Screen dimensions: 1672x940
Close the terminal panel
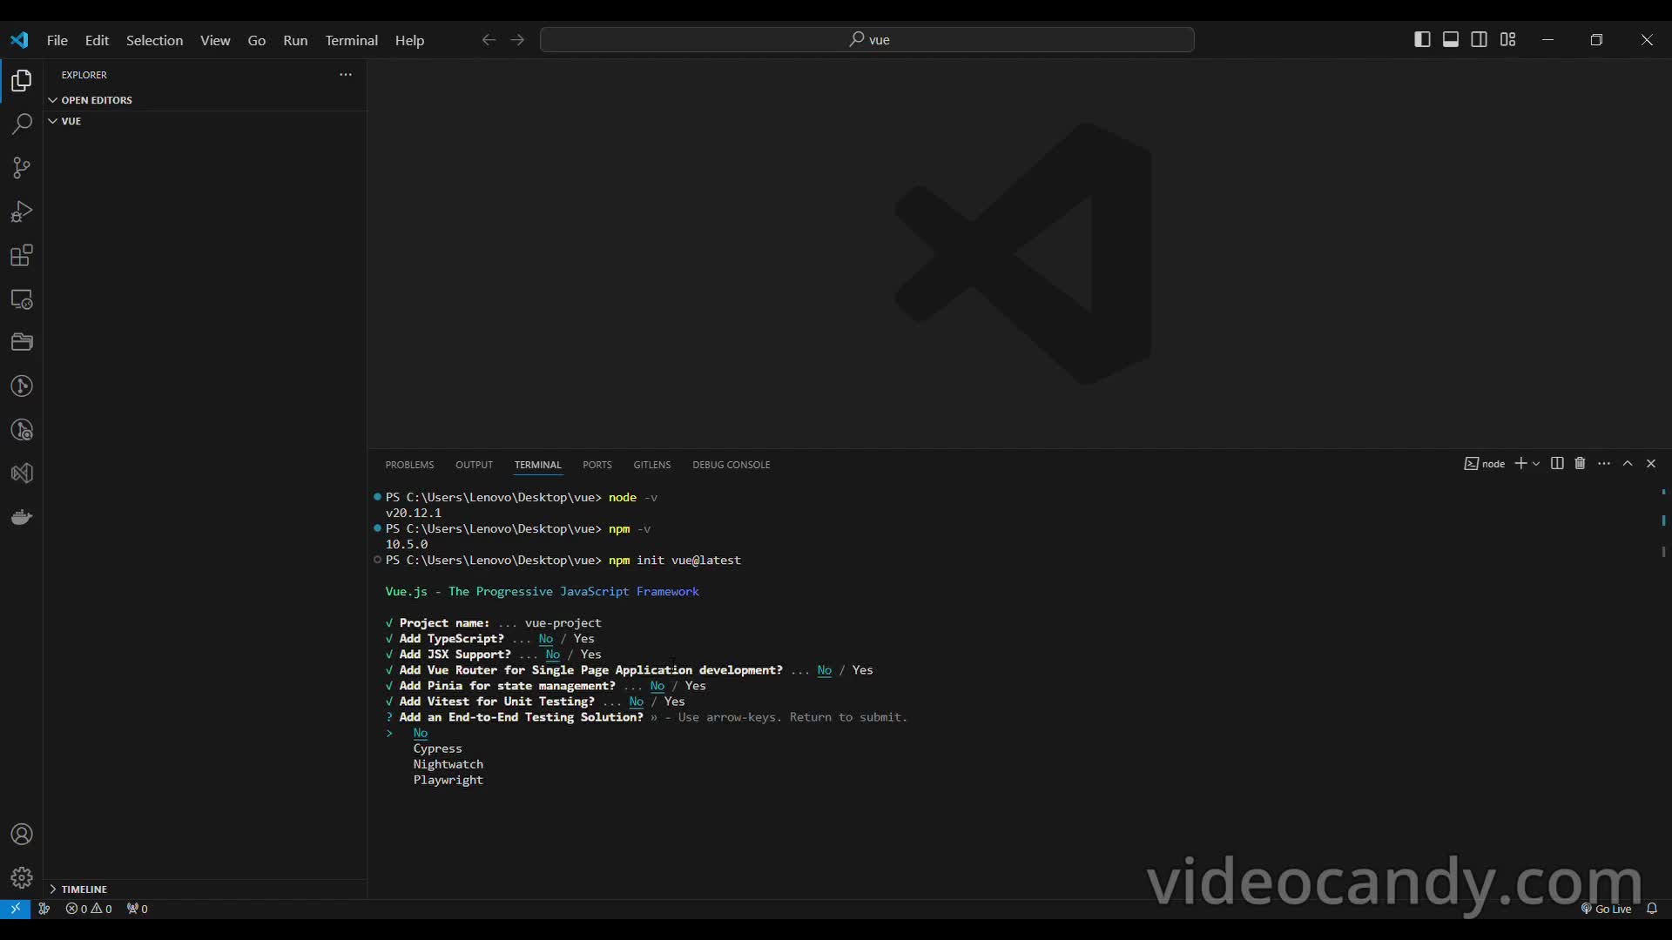[x=1651, y=464]
